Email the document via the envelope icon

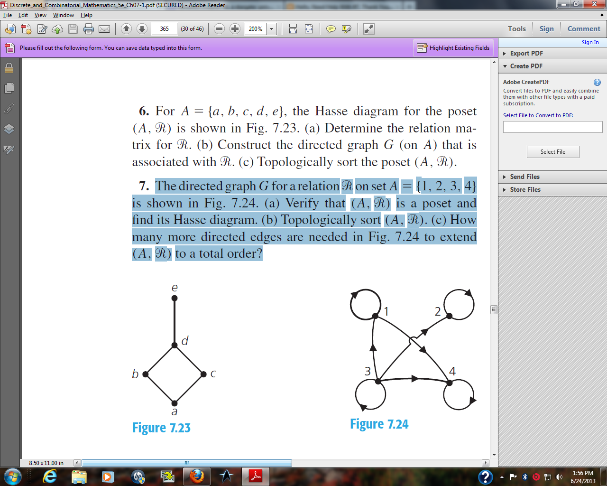coord(105,28)
